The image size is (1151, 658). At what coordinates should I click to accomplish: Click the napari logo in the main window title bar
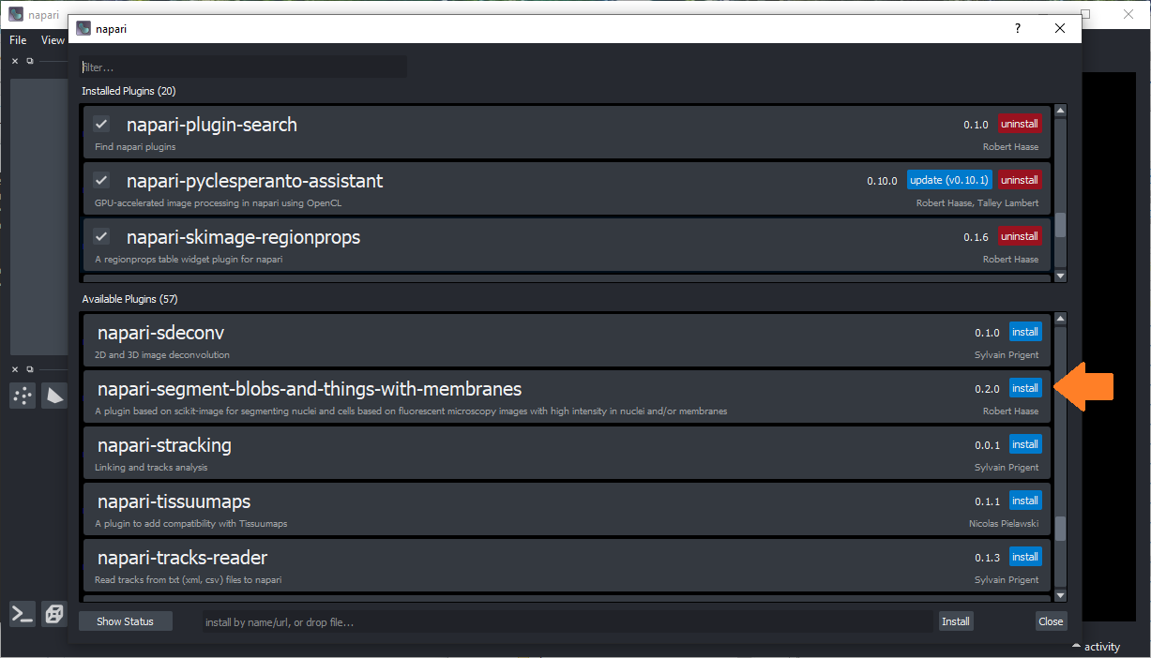[x=16, y=14]
